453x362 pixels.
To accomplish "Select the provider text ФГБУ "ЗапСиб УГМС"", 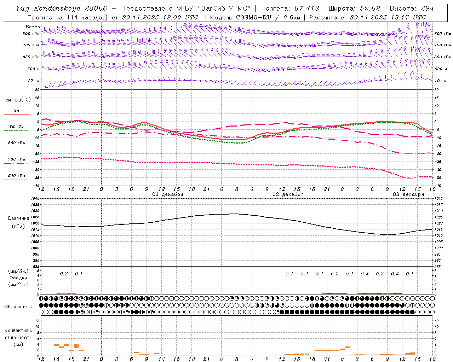I will [213, 8].
